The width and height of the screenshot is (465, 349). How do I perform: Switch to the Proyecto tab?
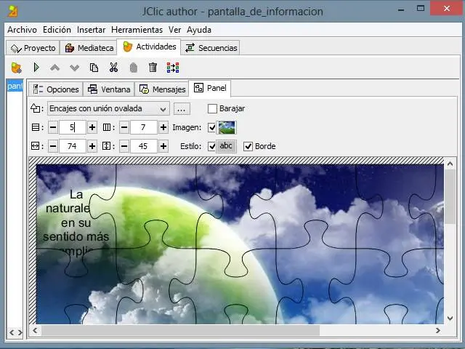33,48
